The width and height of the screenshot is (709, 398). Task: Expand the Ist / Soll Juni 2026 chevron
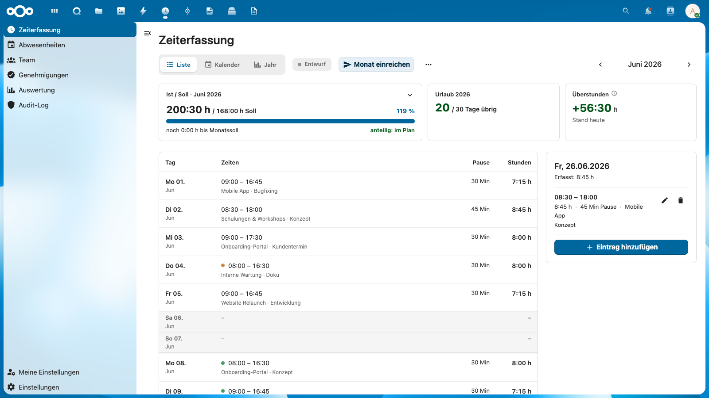410,95
